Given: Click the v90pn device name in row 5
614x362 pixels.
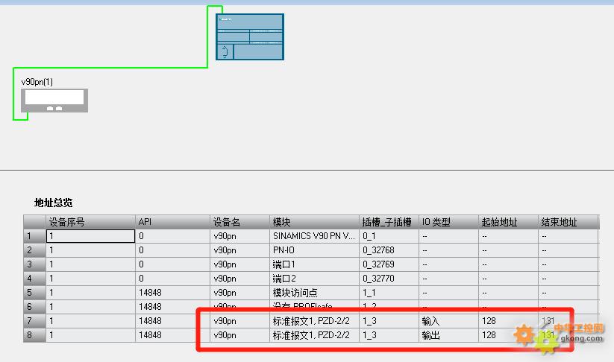Looking at the screenshot, I should [240, 293].
